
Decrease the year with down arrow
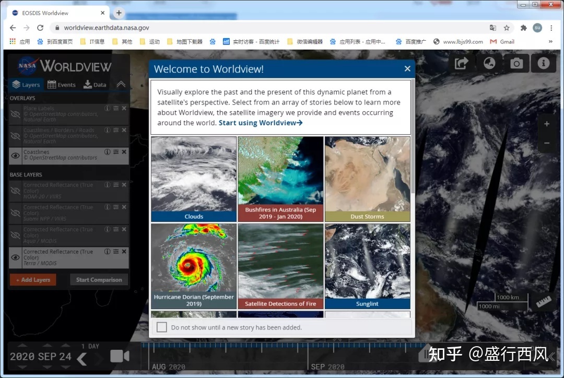[22, 367]
